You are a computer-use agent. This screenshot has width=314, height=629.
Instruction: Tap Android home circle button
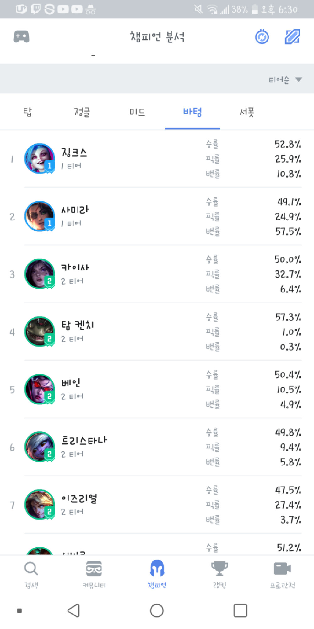[157, 611]
